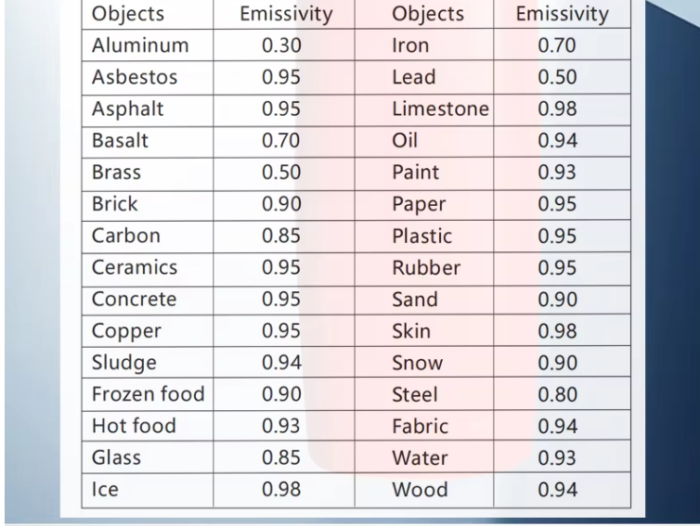The height and width of the screenshot is (526, 700).
Task: Select the Wood emissivity value 0.94
Action: click(557, 490)
